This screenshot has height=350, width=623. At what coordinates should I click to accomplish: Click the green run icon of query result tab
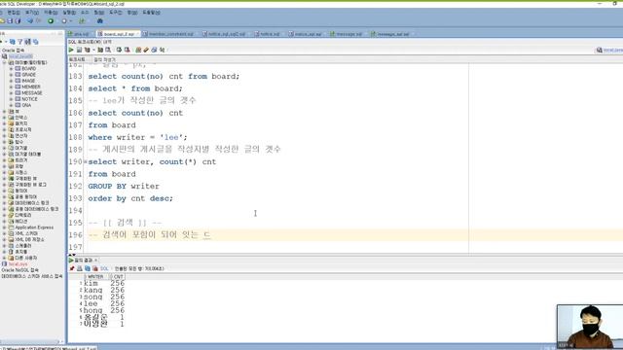pyautogui.click(x=71, y=261)
